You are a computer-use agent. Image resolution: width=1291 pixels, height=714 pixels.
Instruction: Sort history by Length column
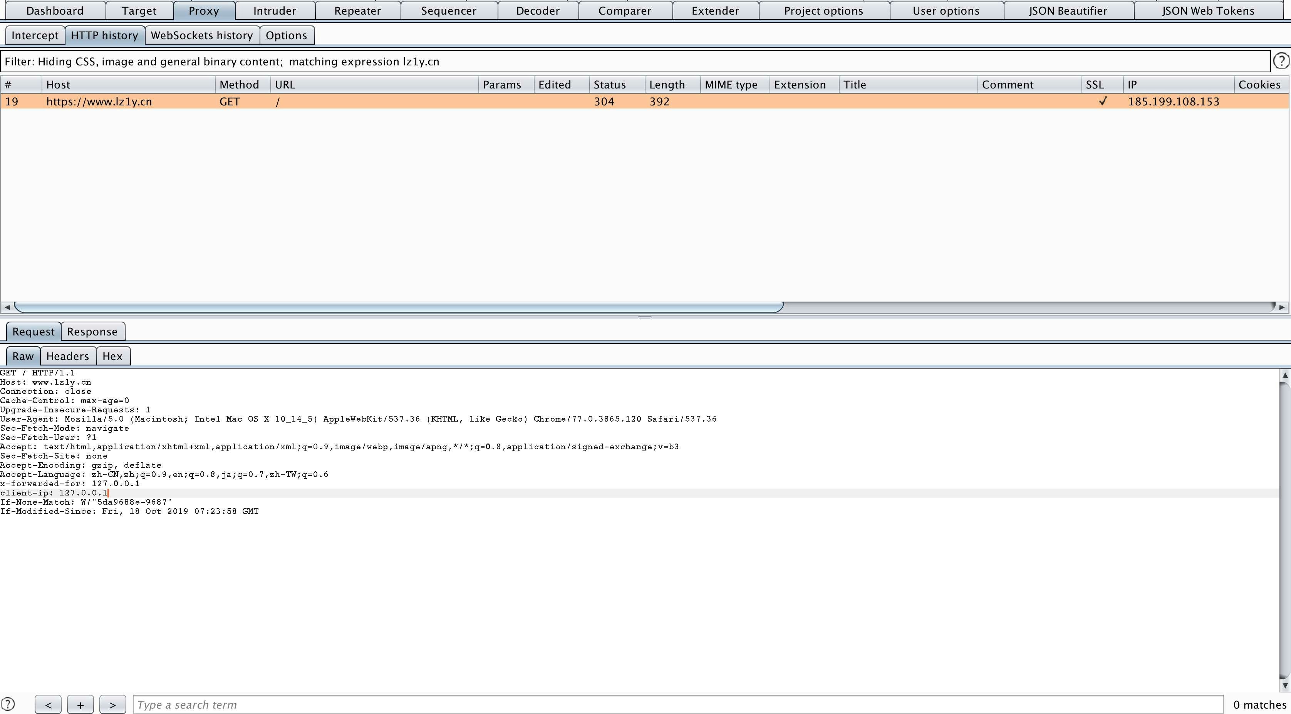point(667,85)
